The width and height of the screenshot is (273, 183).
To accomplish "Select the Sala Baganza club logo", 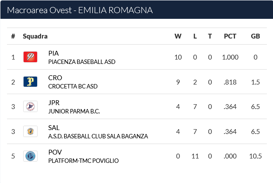I will point(30,131).
